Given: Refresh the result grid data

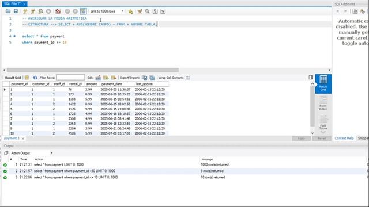Looking at the screenshot, I should point(35,78).
